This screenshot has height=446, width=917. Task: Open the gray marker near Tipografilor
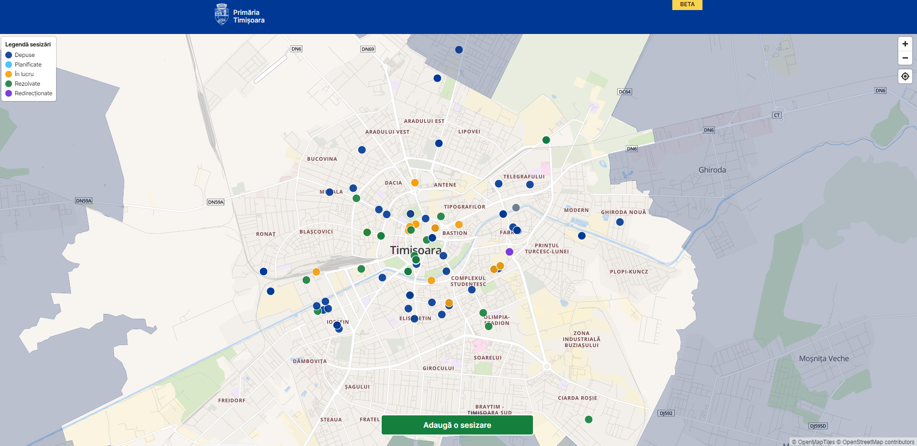click(516, 208)
